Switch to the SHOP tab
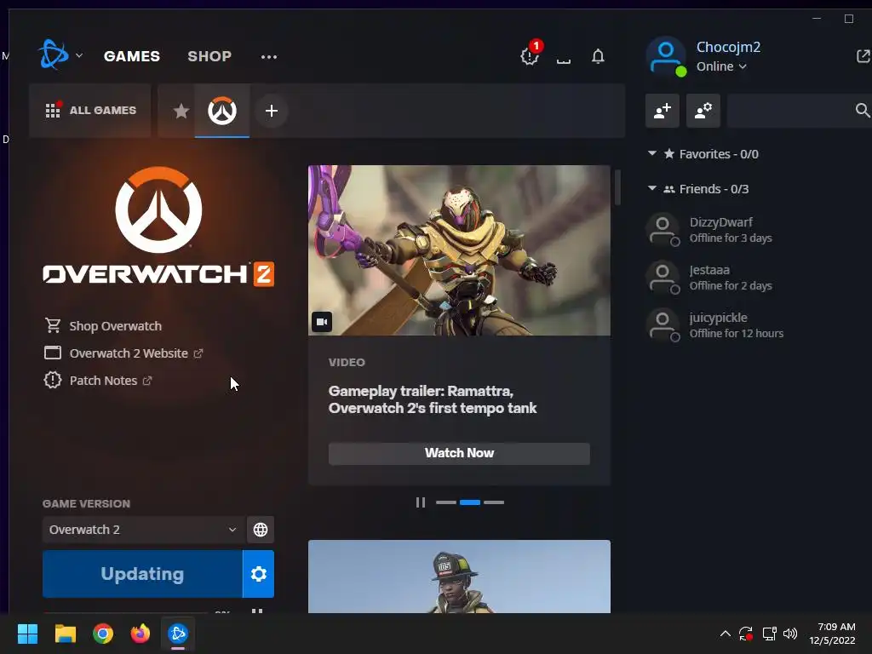The image size is (872, 654). click(209, 56)
